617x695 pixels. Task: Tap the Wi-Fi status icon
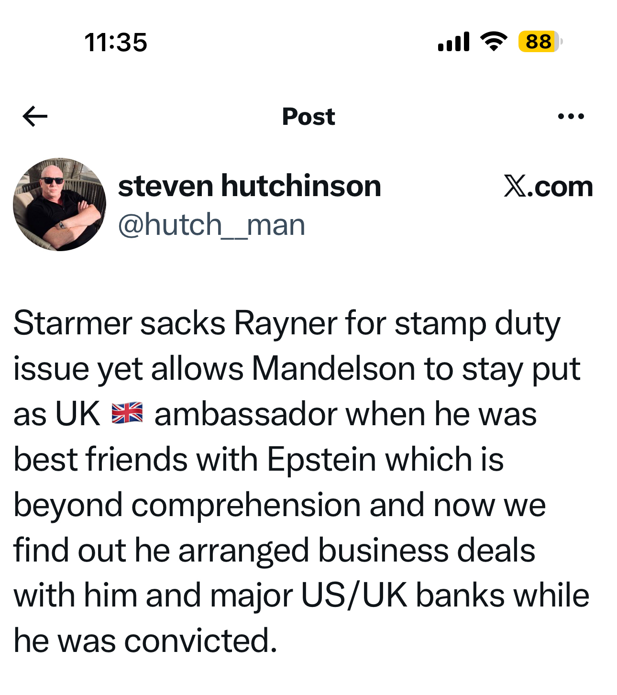tap(494, 42)
